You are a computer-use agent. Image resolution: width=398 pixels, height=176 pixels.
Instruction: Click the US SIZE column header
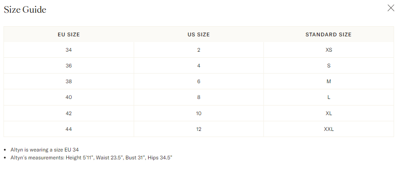point(199,35)
